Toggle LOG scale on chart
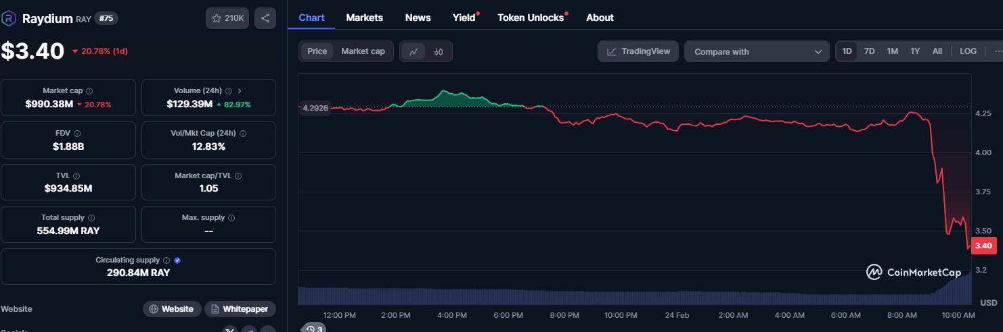 coord(968,51)
